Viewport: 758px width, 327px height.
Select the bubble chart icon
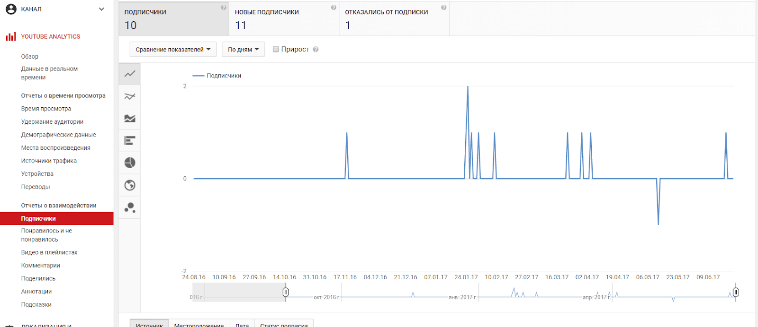[x=130, y=207]
